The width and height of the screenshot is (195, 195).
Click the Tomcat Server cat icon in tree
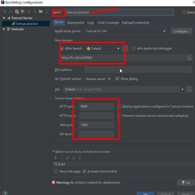point(9,18)
